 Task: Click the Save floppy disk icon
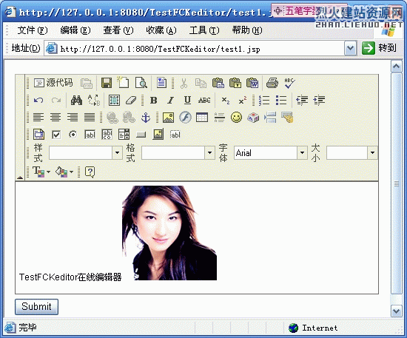click(x=107, y=83)
